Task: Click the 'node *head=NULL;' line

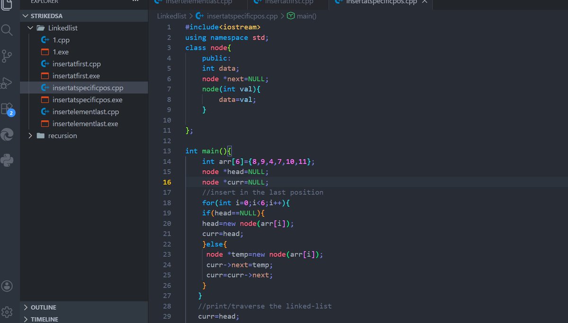Action: pos(235,172)
